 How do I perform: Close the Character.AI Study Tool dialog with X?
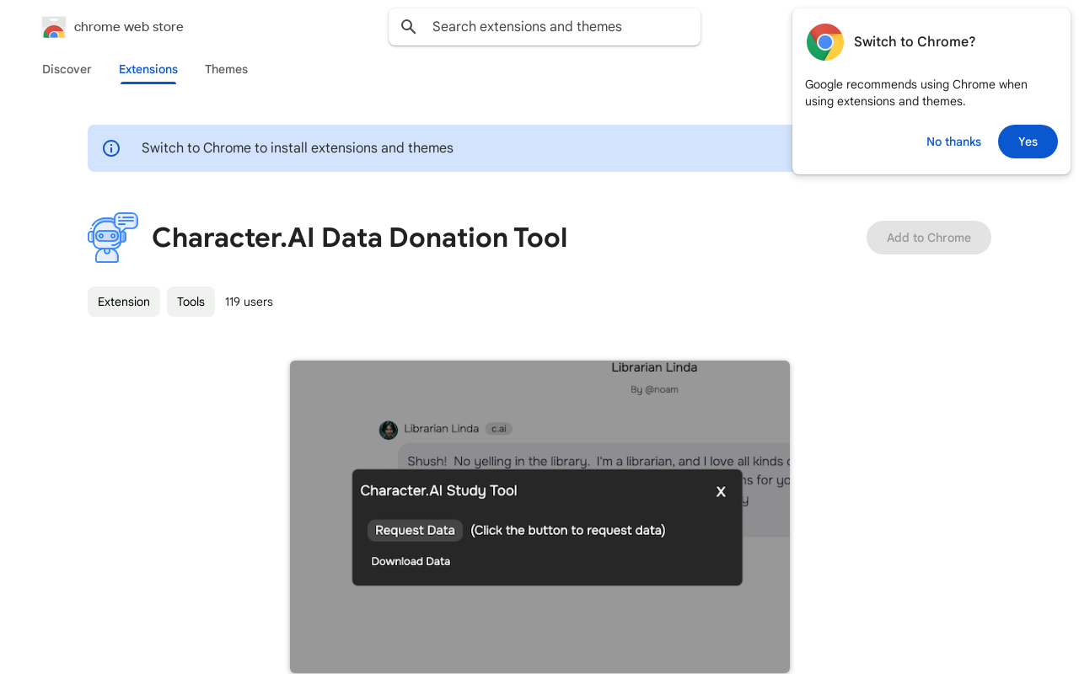721,492
